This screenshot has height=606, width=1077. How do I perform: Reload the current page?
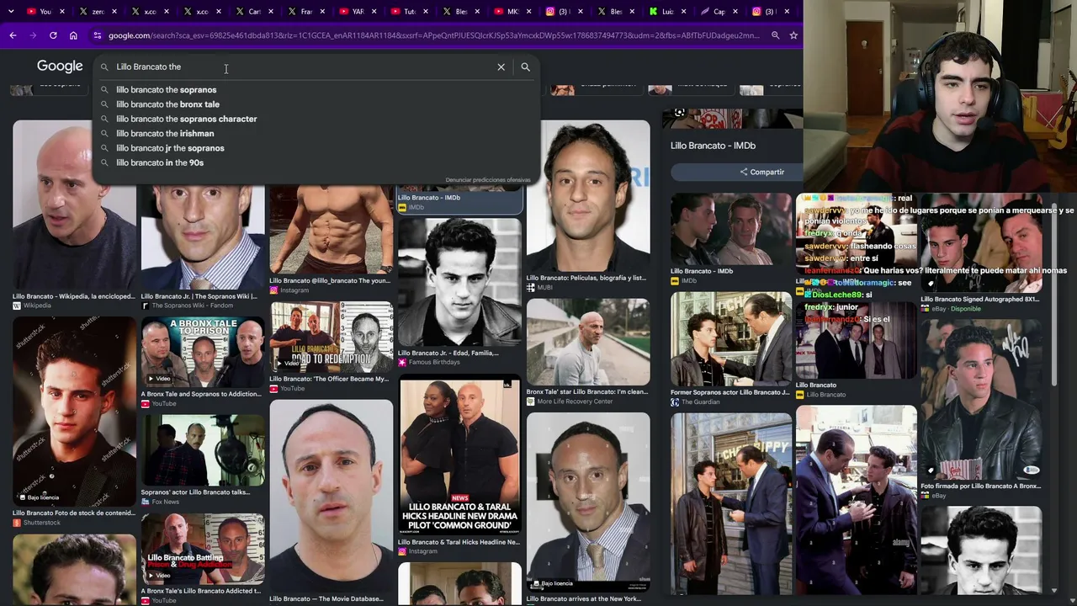(x=53, y=35)
